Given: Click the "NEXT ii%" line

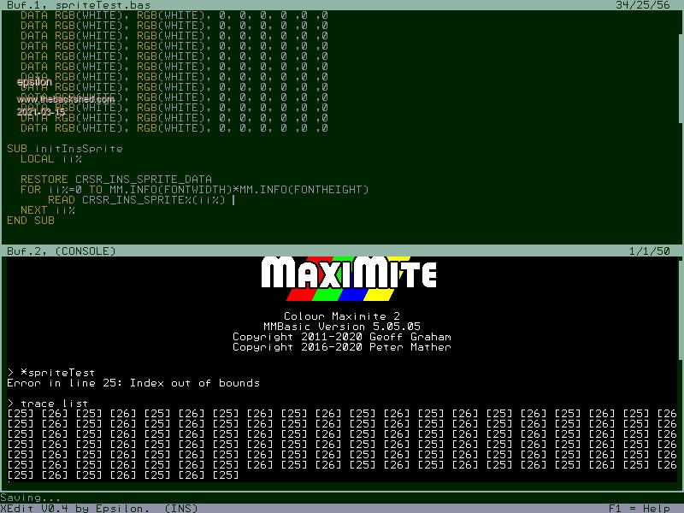Looking at the screenshot, I should tap(48, 210).
